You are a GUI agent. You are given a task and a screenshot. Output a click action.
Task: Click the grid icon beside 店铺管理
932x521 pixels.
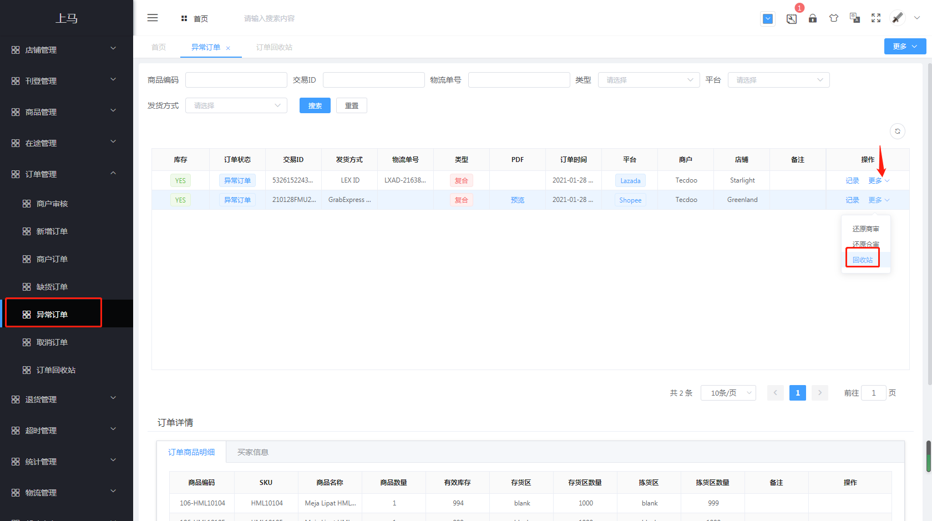pyautogui.click(x=16, y=50)
